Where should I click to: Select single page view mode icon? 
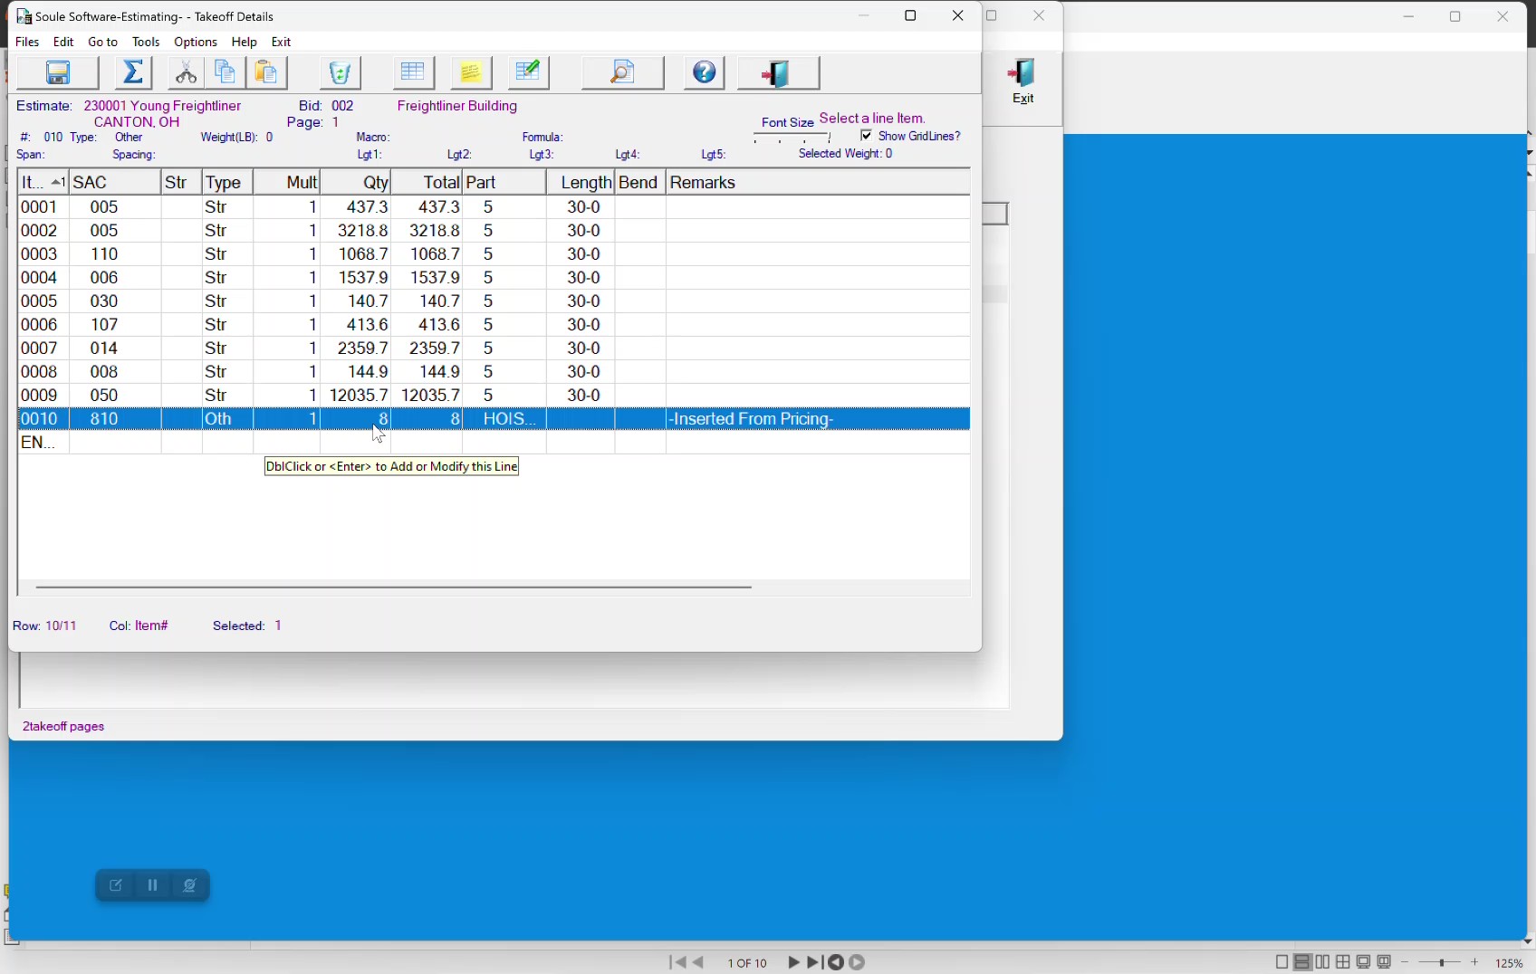1282,962
